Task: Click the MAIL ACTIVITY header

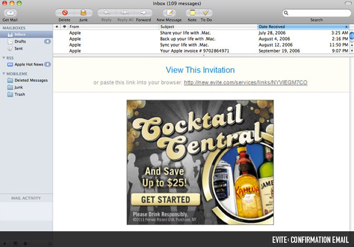Action: pos(26,198)
